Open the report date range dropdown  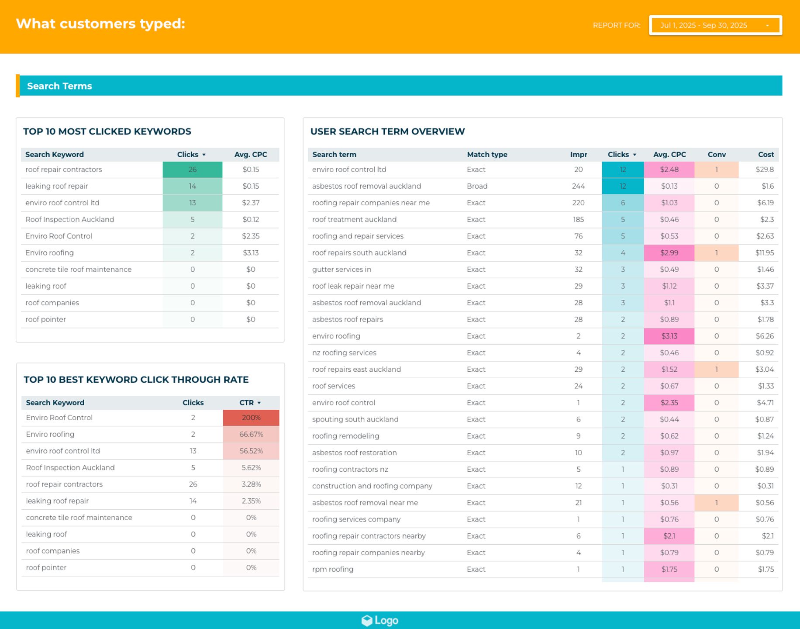[x=715, y=25]
